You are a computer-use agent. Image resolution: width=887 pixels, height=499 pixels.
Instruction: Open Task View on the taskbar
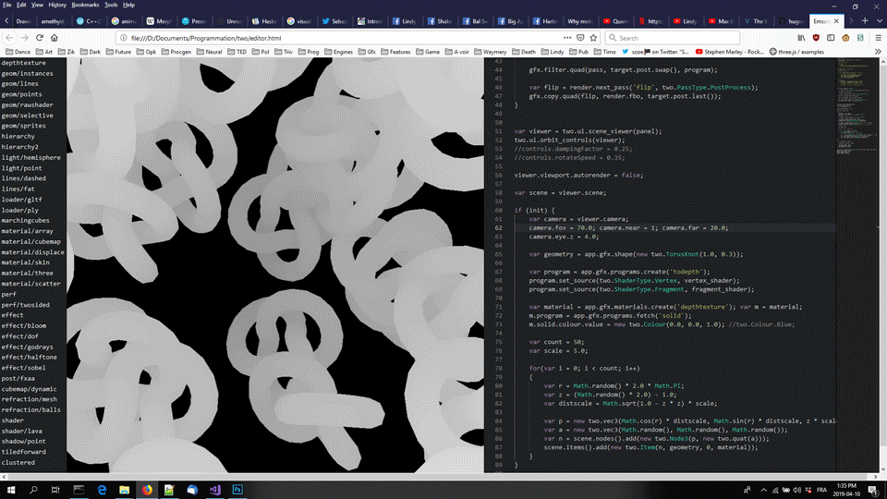click(x=55, y=490)
